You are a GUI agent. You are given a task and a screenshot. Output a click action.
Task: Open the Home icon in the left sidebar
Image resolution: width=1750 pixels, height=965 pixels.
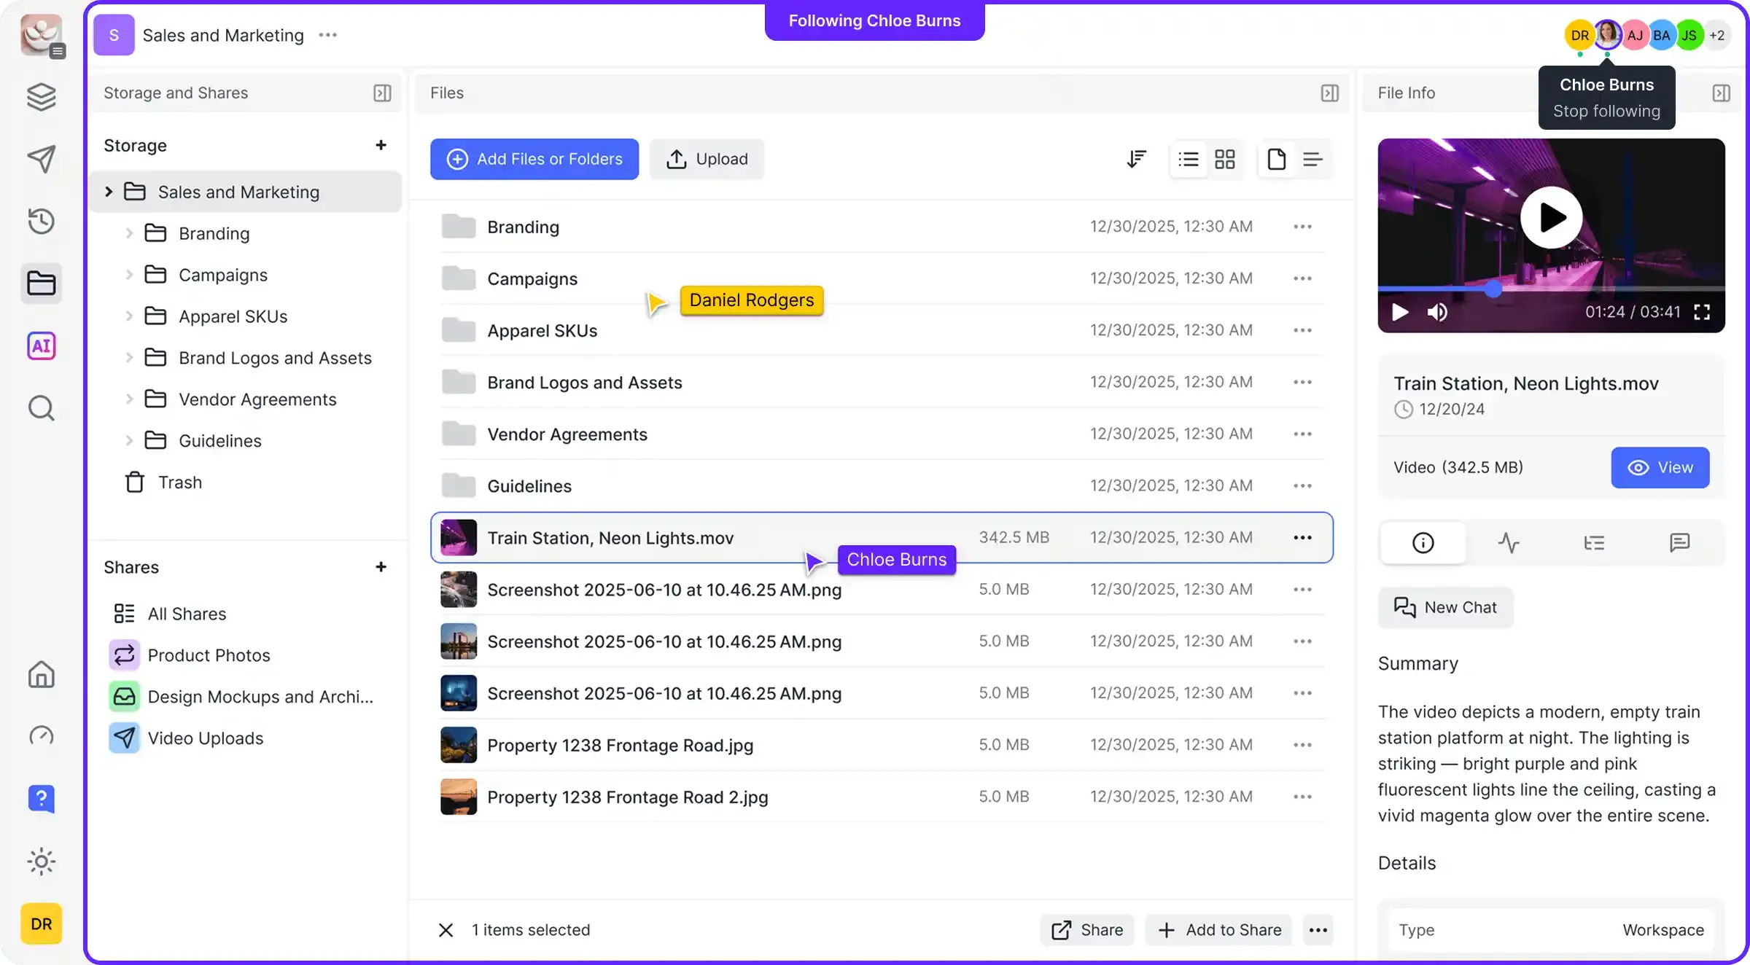pos(42,675)
